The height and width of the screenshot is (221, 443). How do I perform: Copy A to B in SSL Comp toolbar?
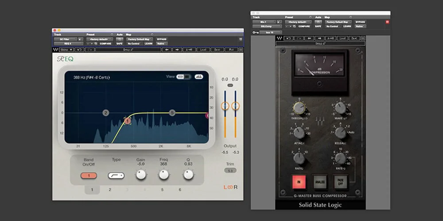pos(331,38)
